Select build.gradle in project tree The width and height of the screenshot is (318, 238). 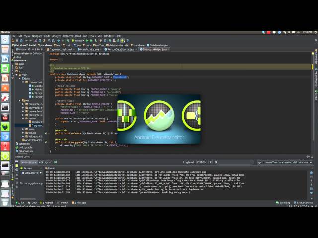click(24, 147)
